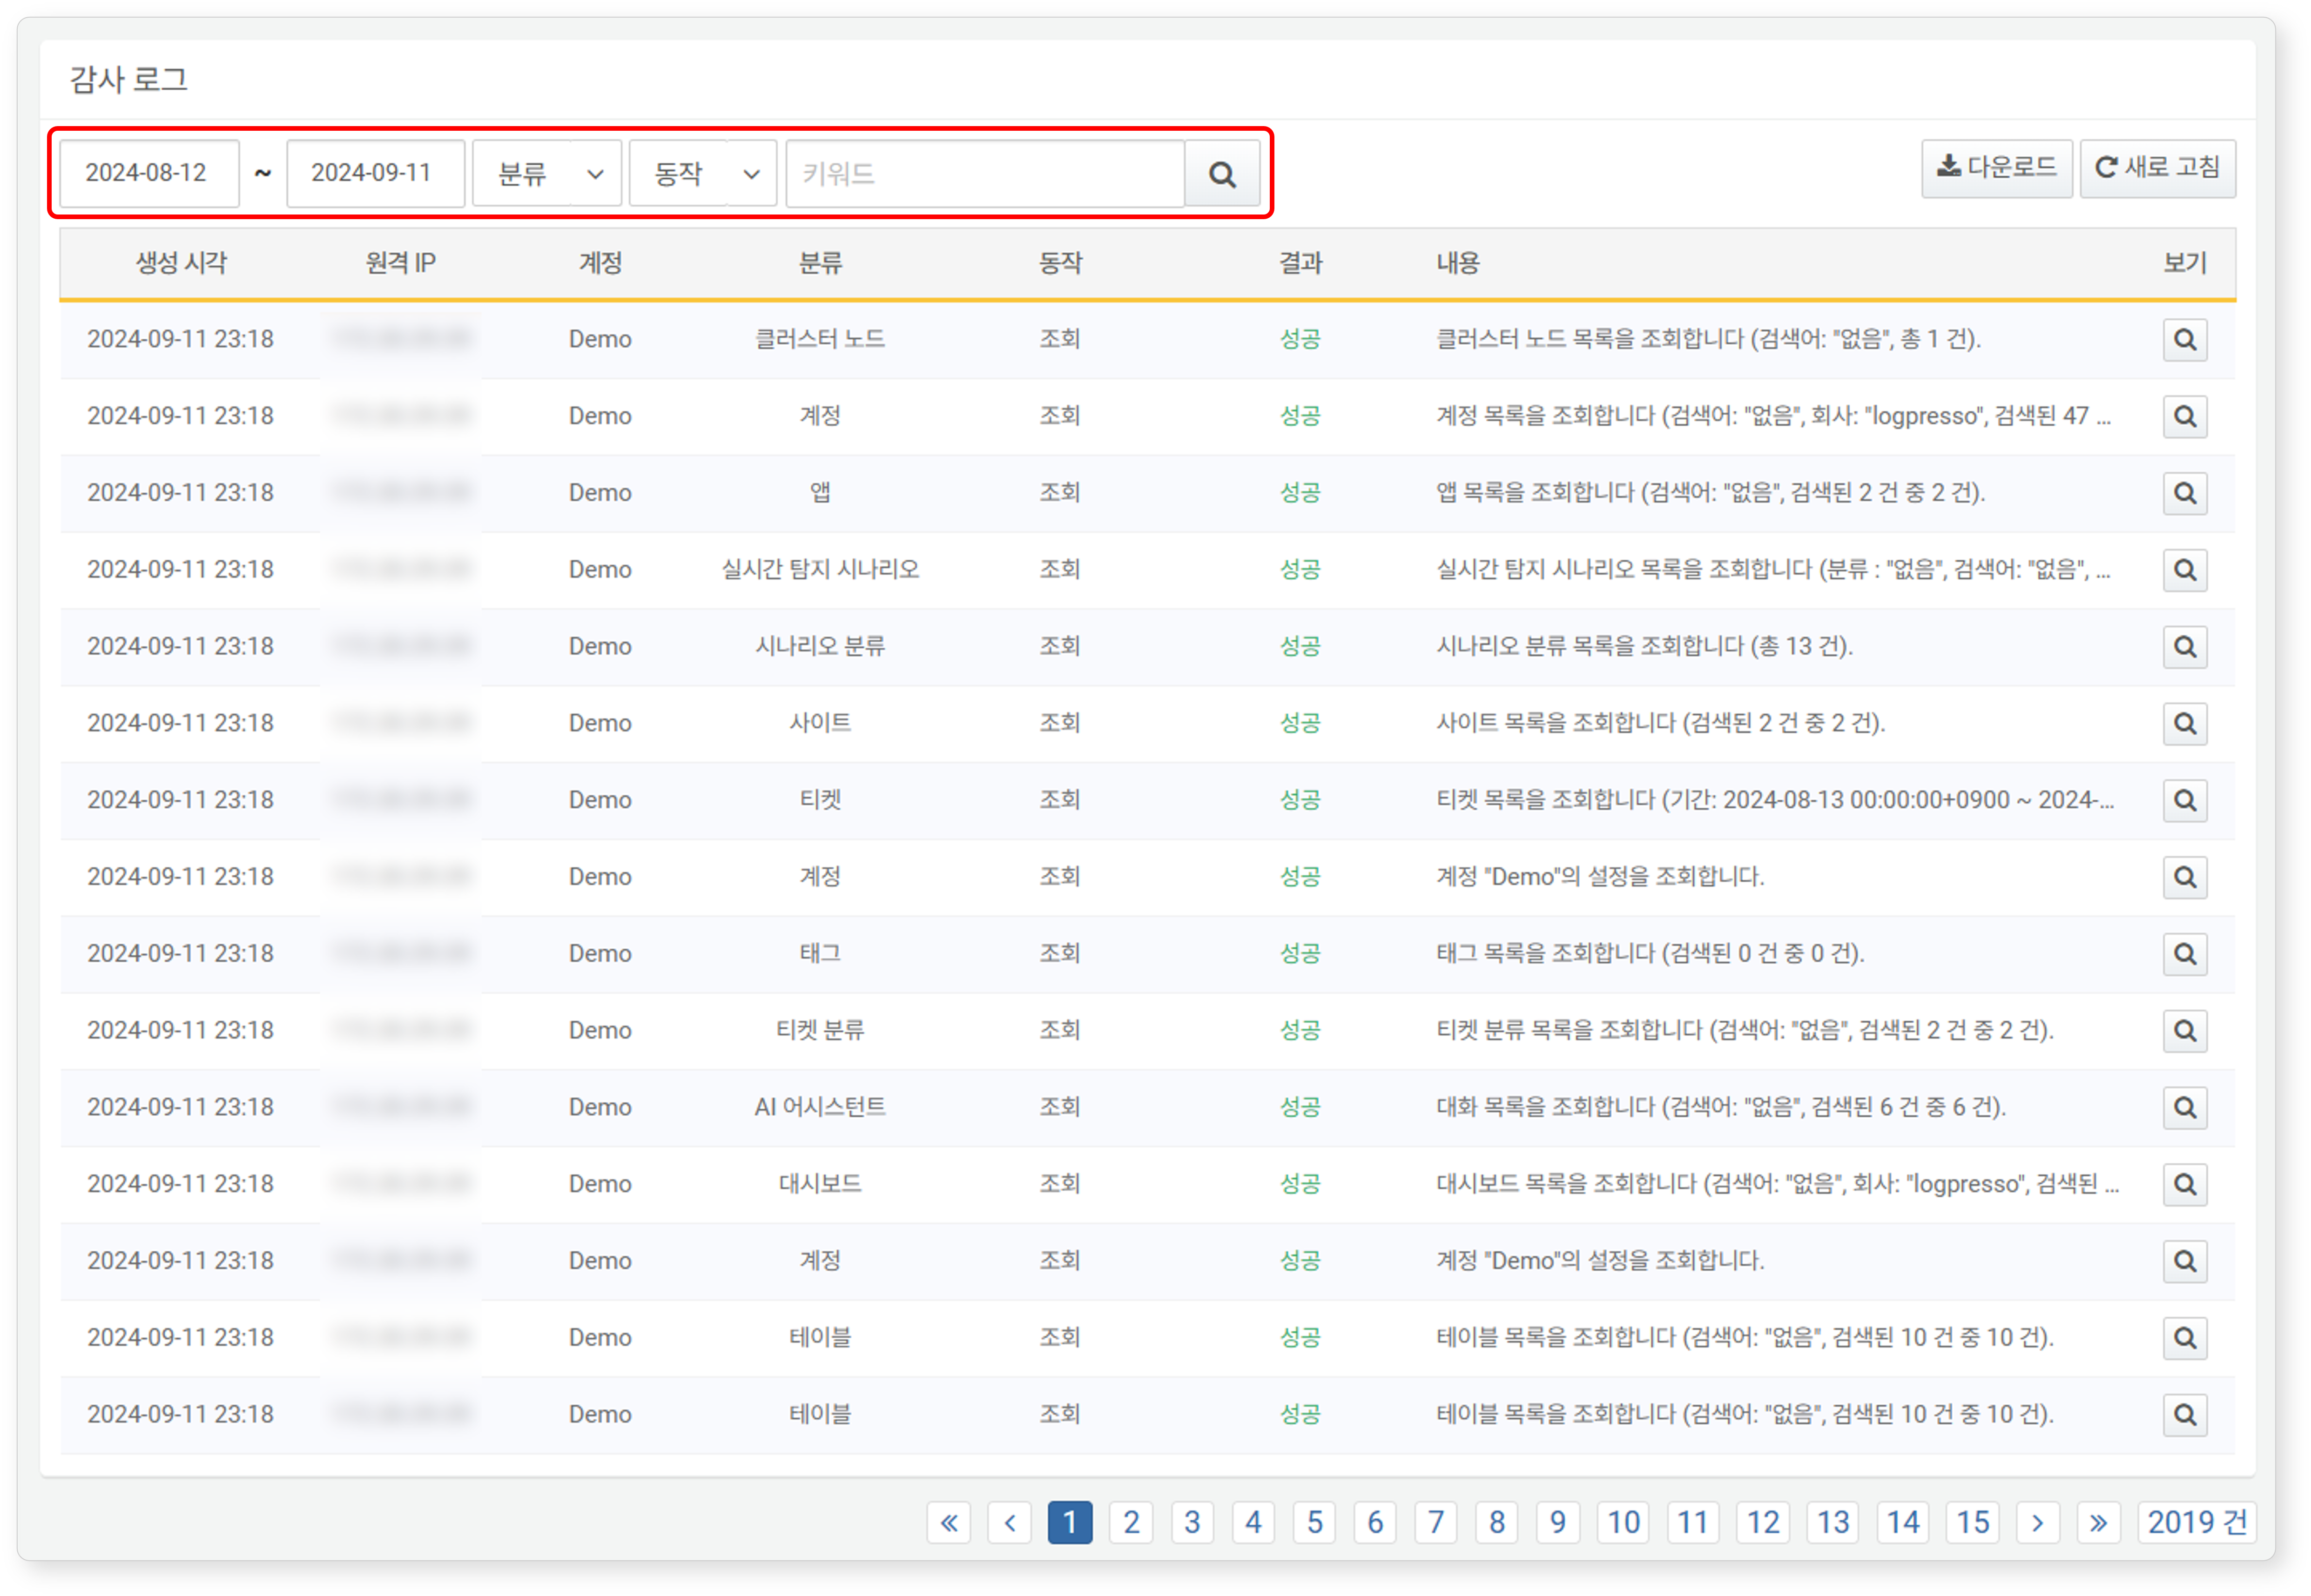Click the AI 어시스턴트 category cell
Screen dimensions: 2311x1596
pyautogui.click(x=820, y=1108)
